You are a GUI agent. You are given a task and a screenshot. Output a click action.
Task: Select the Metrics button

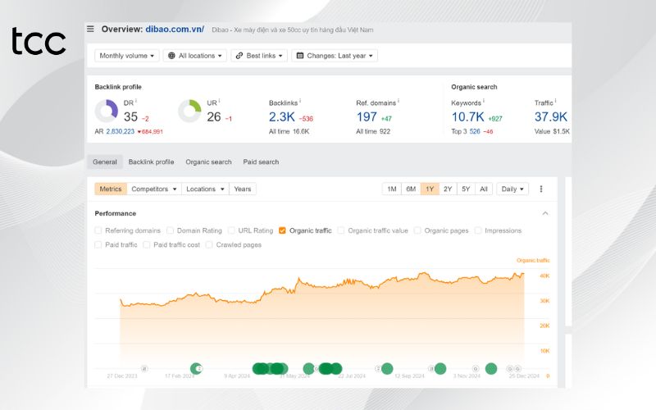click(111, 189)
